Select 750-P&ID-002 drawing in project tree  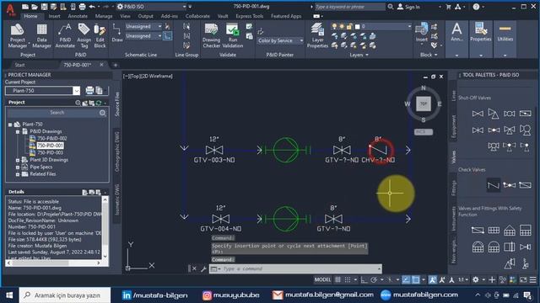(x=52, y=138)
